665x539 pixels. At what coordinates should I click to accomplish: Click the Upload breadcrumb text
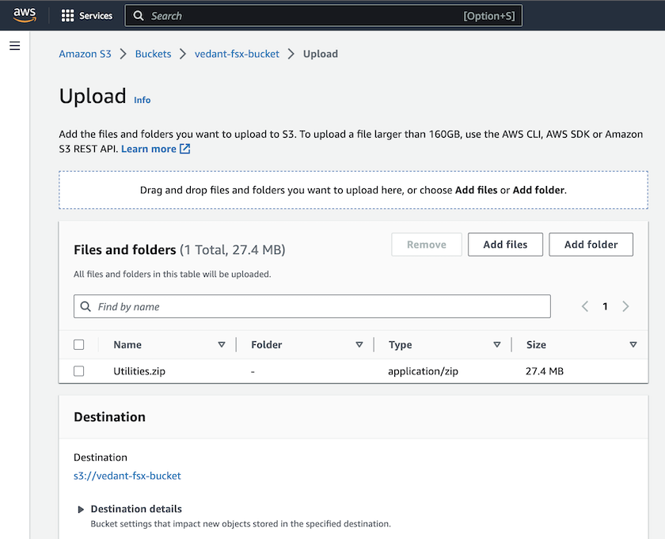[x=321, y=54]
